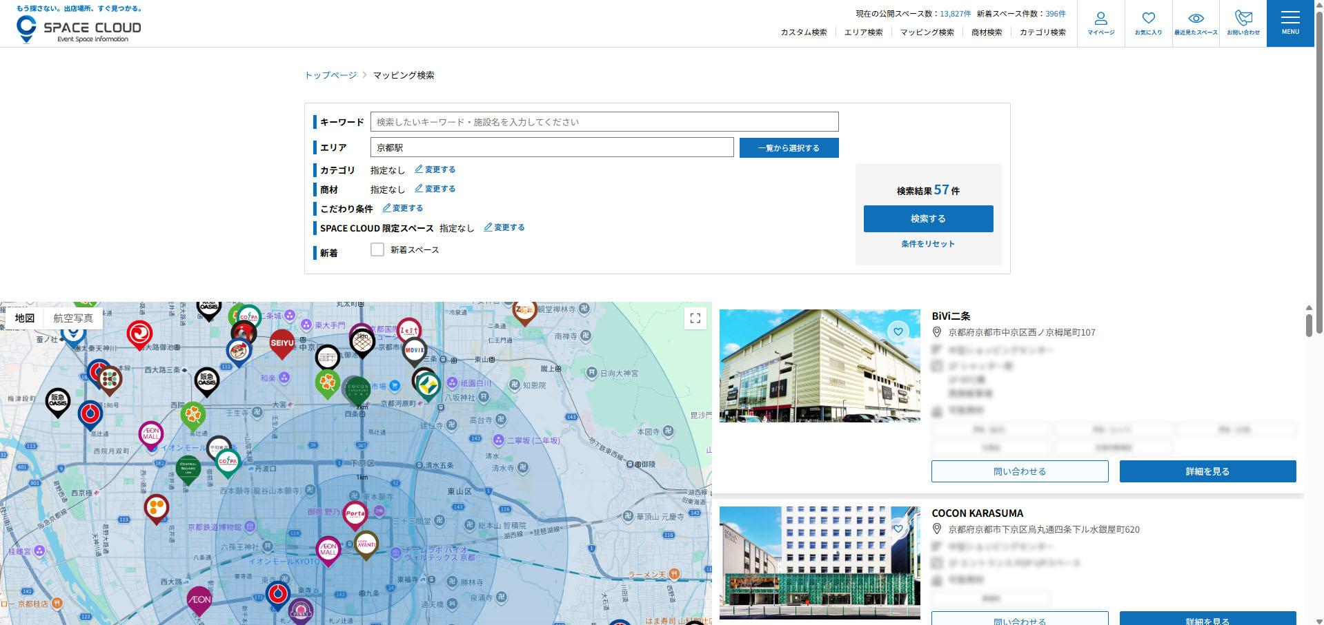Expand the map to fullscreen
1324x625 pixels.
pos(695,318)
